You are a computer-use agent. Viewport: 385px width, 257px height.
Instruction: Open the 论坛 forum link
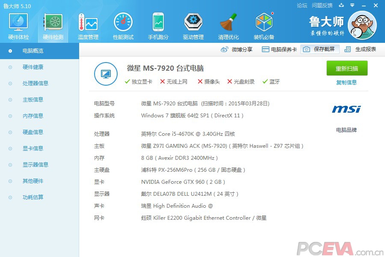click(302, 5)
